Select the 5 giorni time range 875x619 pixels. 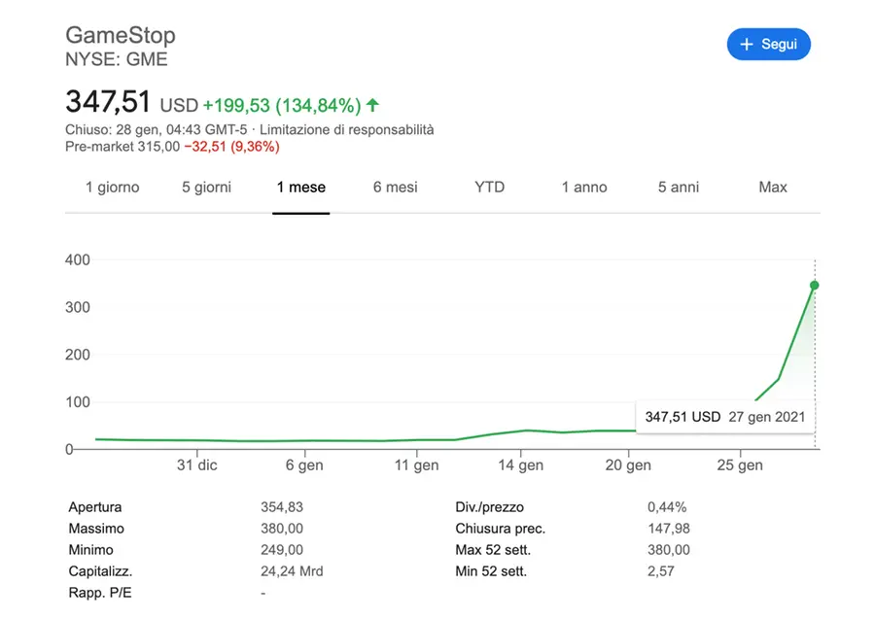(x=206, y=187)
